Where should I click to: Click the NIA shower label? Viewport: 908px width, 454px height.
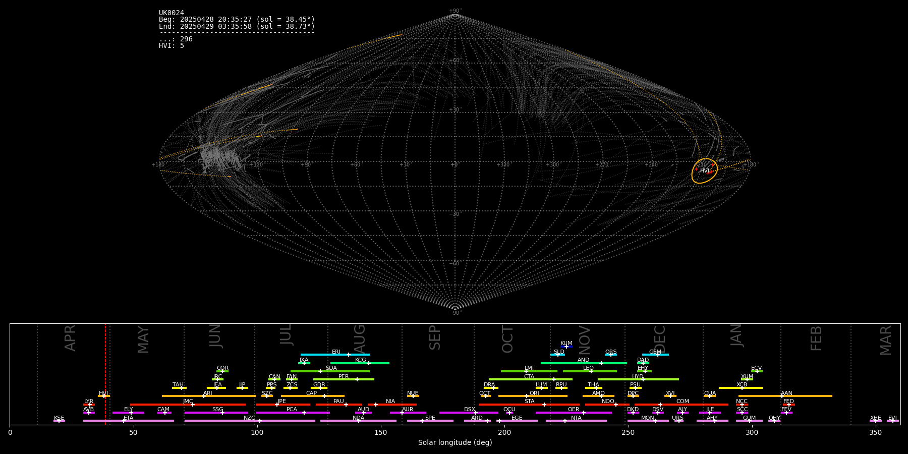tap(390, 402)
